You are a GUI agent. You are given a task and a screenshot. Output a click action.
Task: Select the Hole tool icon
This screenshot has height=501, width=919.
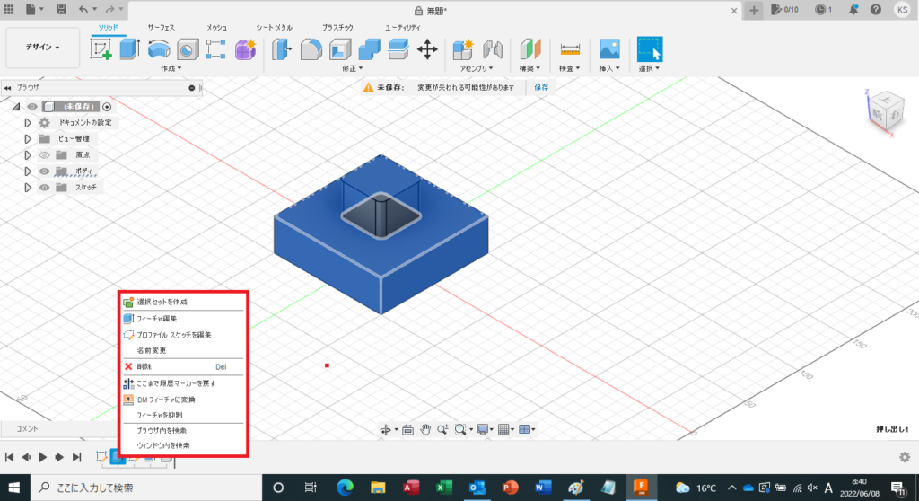[x=188, y=50]
